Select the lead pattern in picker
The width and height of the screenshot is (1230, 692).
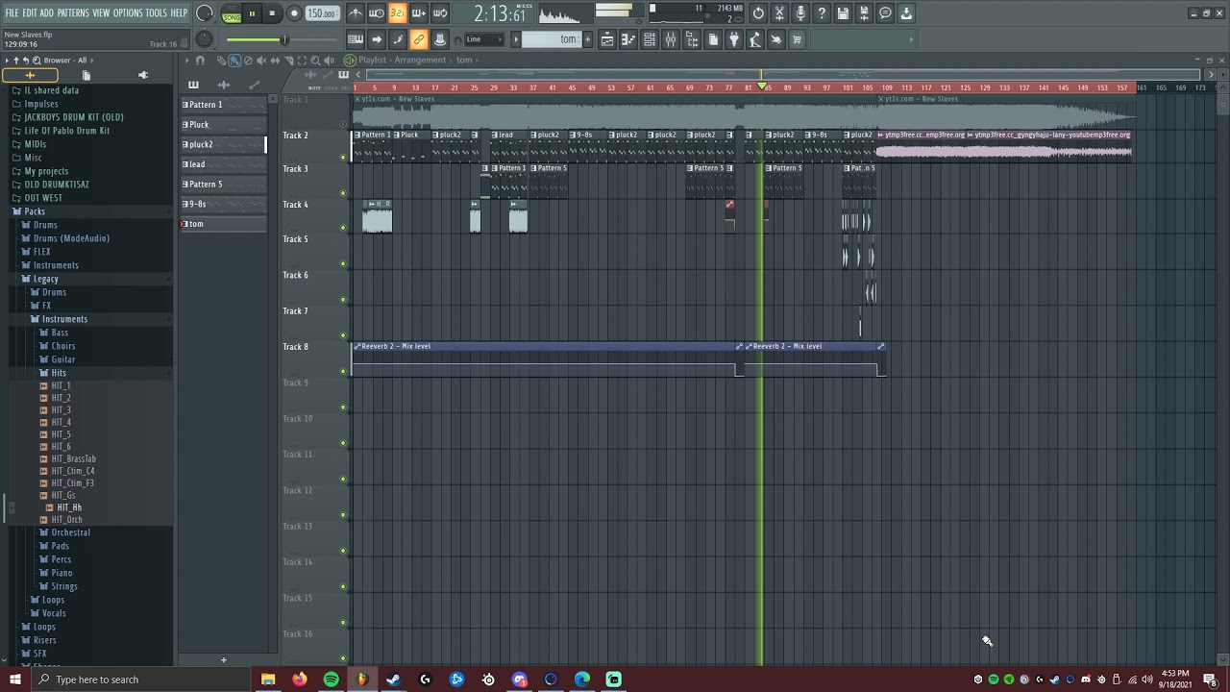pos(223,164)
